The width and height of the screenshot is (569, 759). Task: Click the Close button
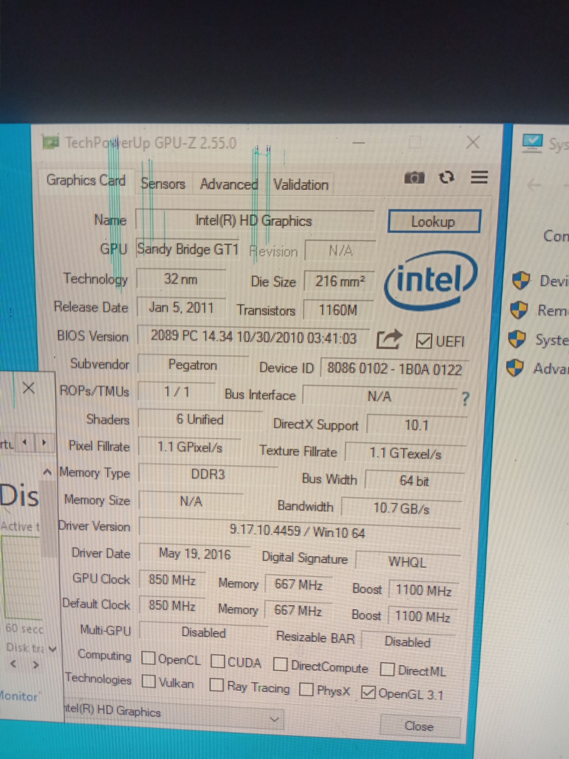(x=420, y=726)
